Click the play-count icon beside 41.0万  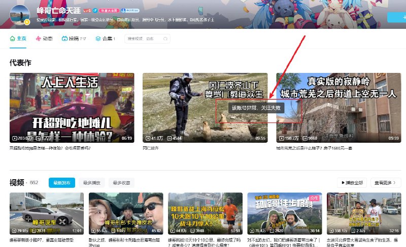tap(148, 138)
